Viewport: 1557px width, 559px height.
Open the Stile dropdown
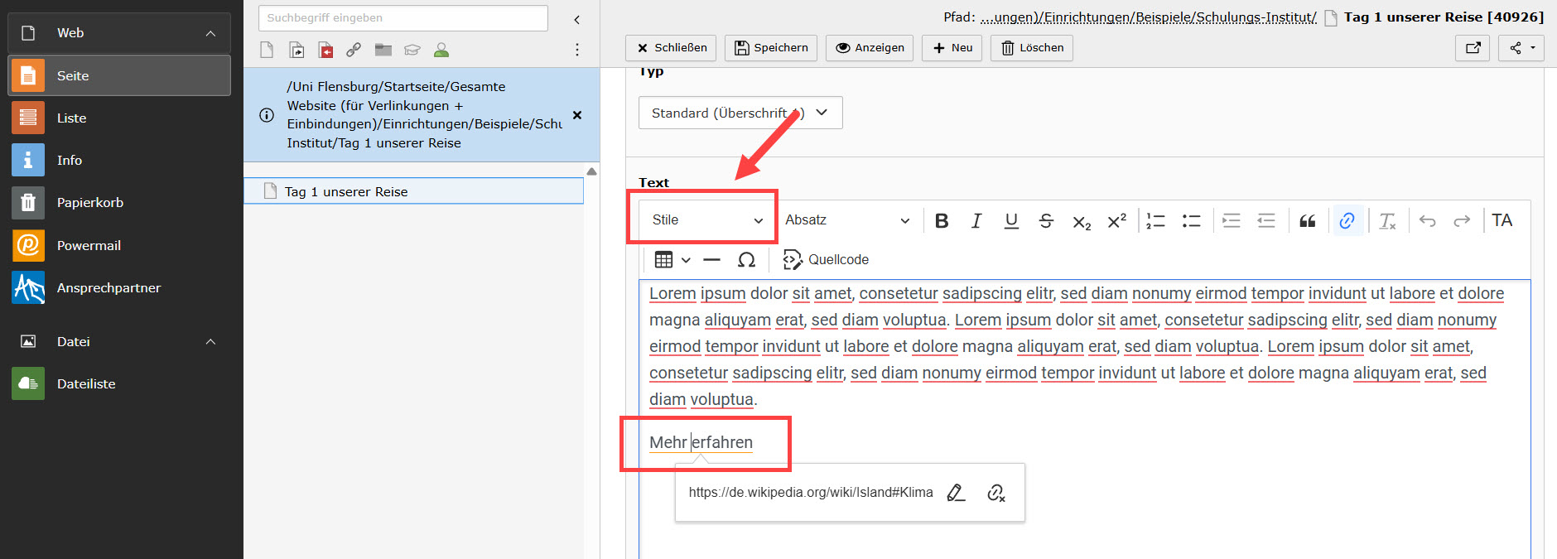point(706,220)
